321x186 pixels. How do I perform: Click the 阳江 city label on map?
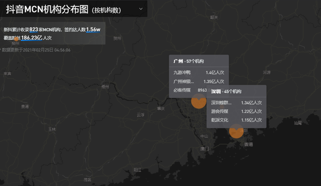(137, 170)
